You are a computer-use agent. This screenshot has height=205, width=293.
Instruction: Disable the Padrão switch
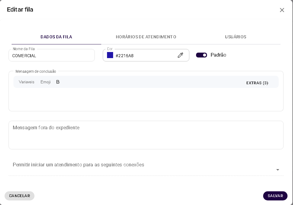coord(201,55)
